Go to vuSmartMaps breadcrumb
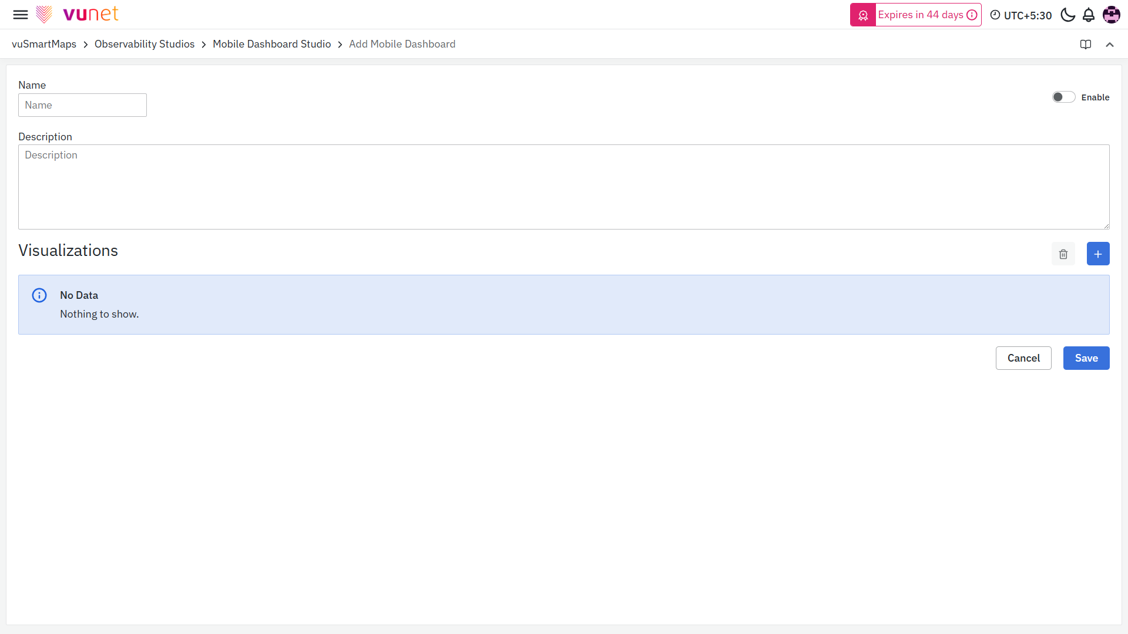 [x=44, y=45]
